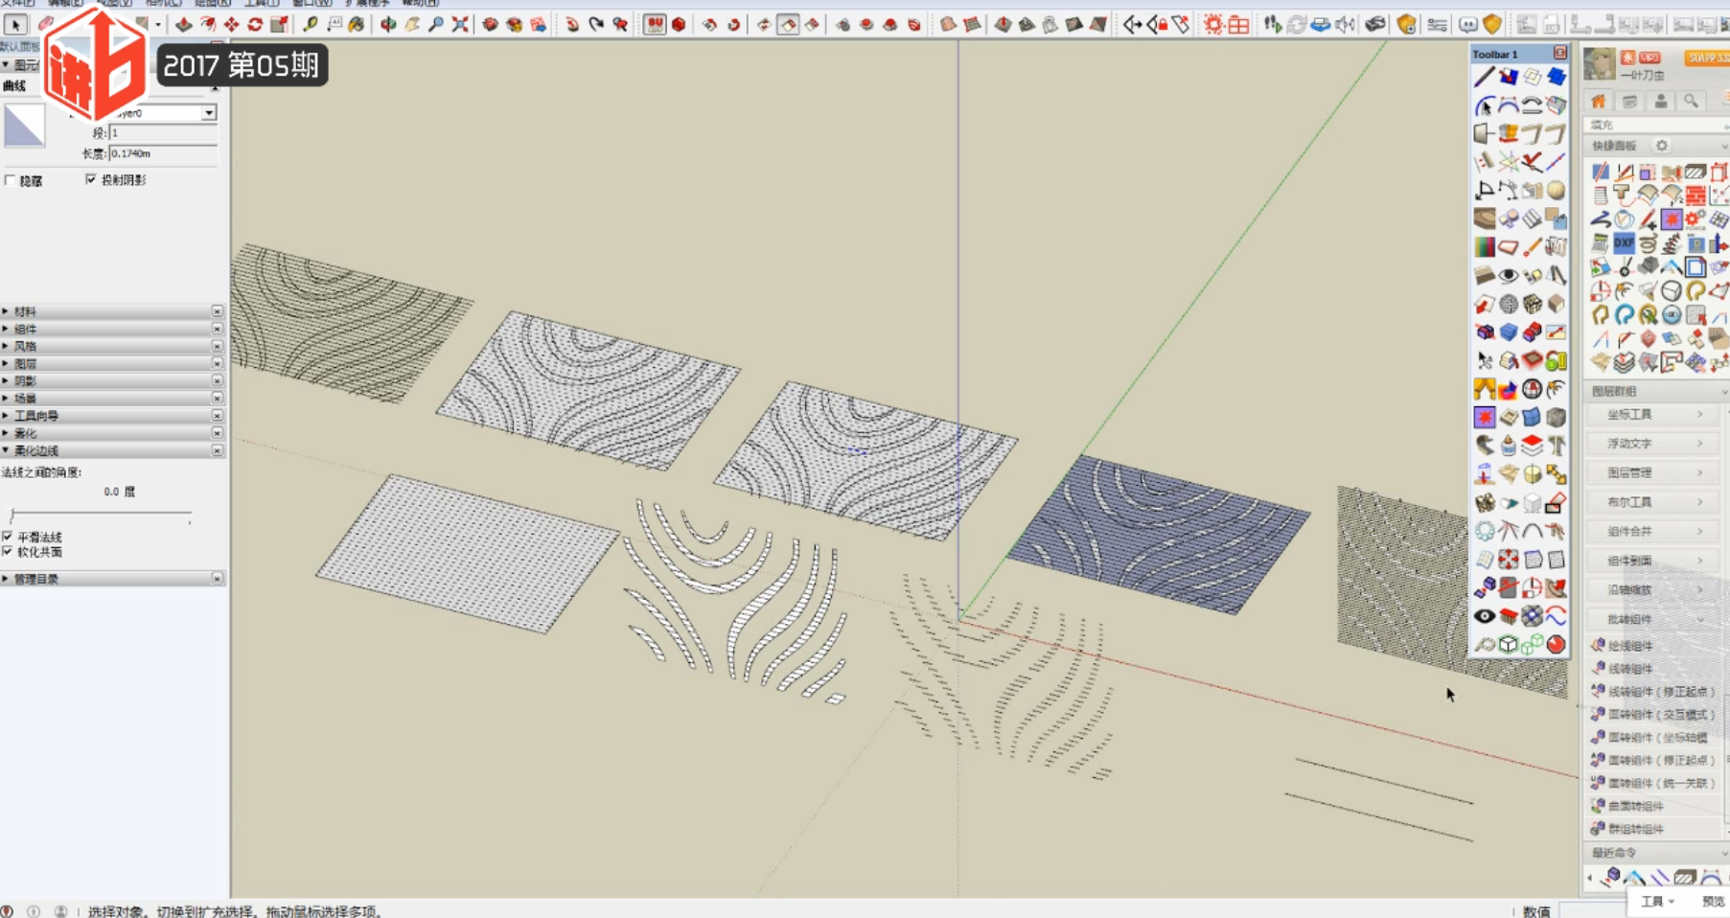The image size is (1730, 918).
Task: Select the Pan hand tool
Action: point(412,24)
